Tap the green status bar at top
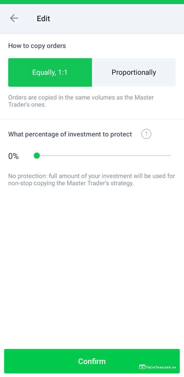Viewport: 184px width, 377px height. (92, 2)
